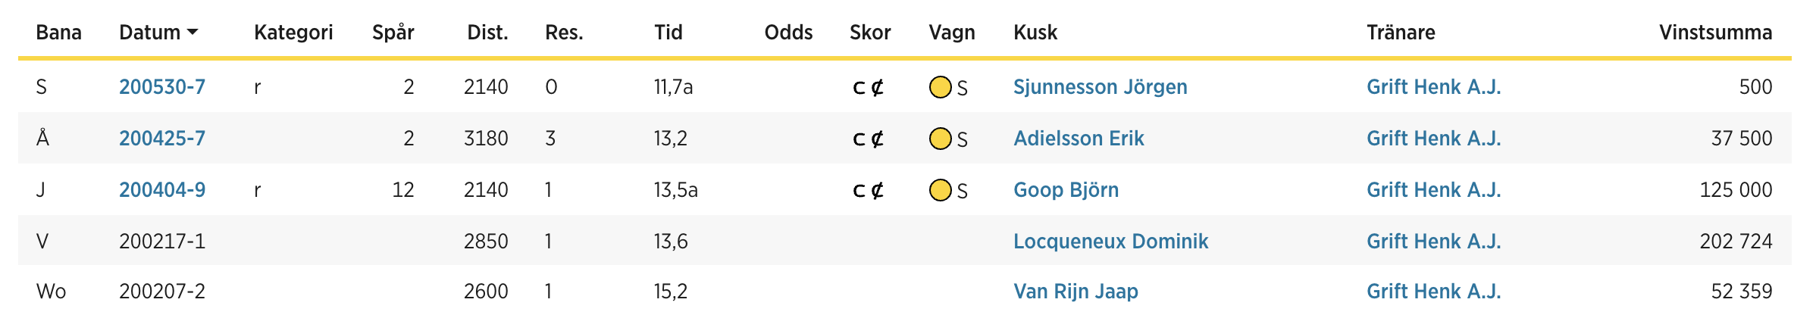1816x315 pixels.
Task: Sort the table by Kusk header
Action: coord(1035,33)
